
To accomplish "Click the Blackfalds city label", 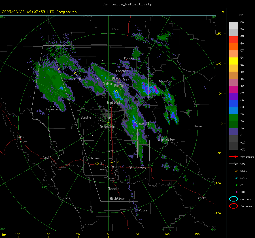I will tap(120, 78).
